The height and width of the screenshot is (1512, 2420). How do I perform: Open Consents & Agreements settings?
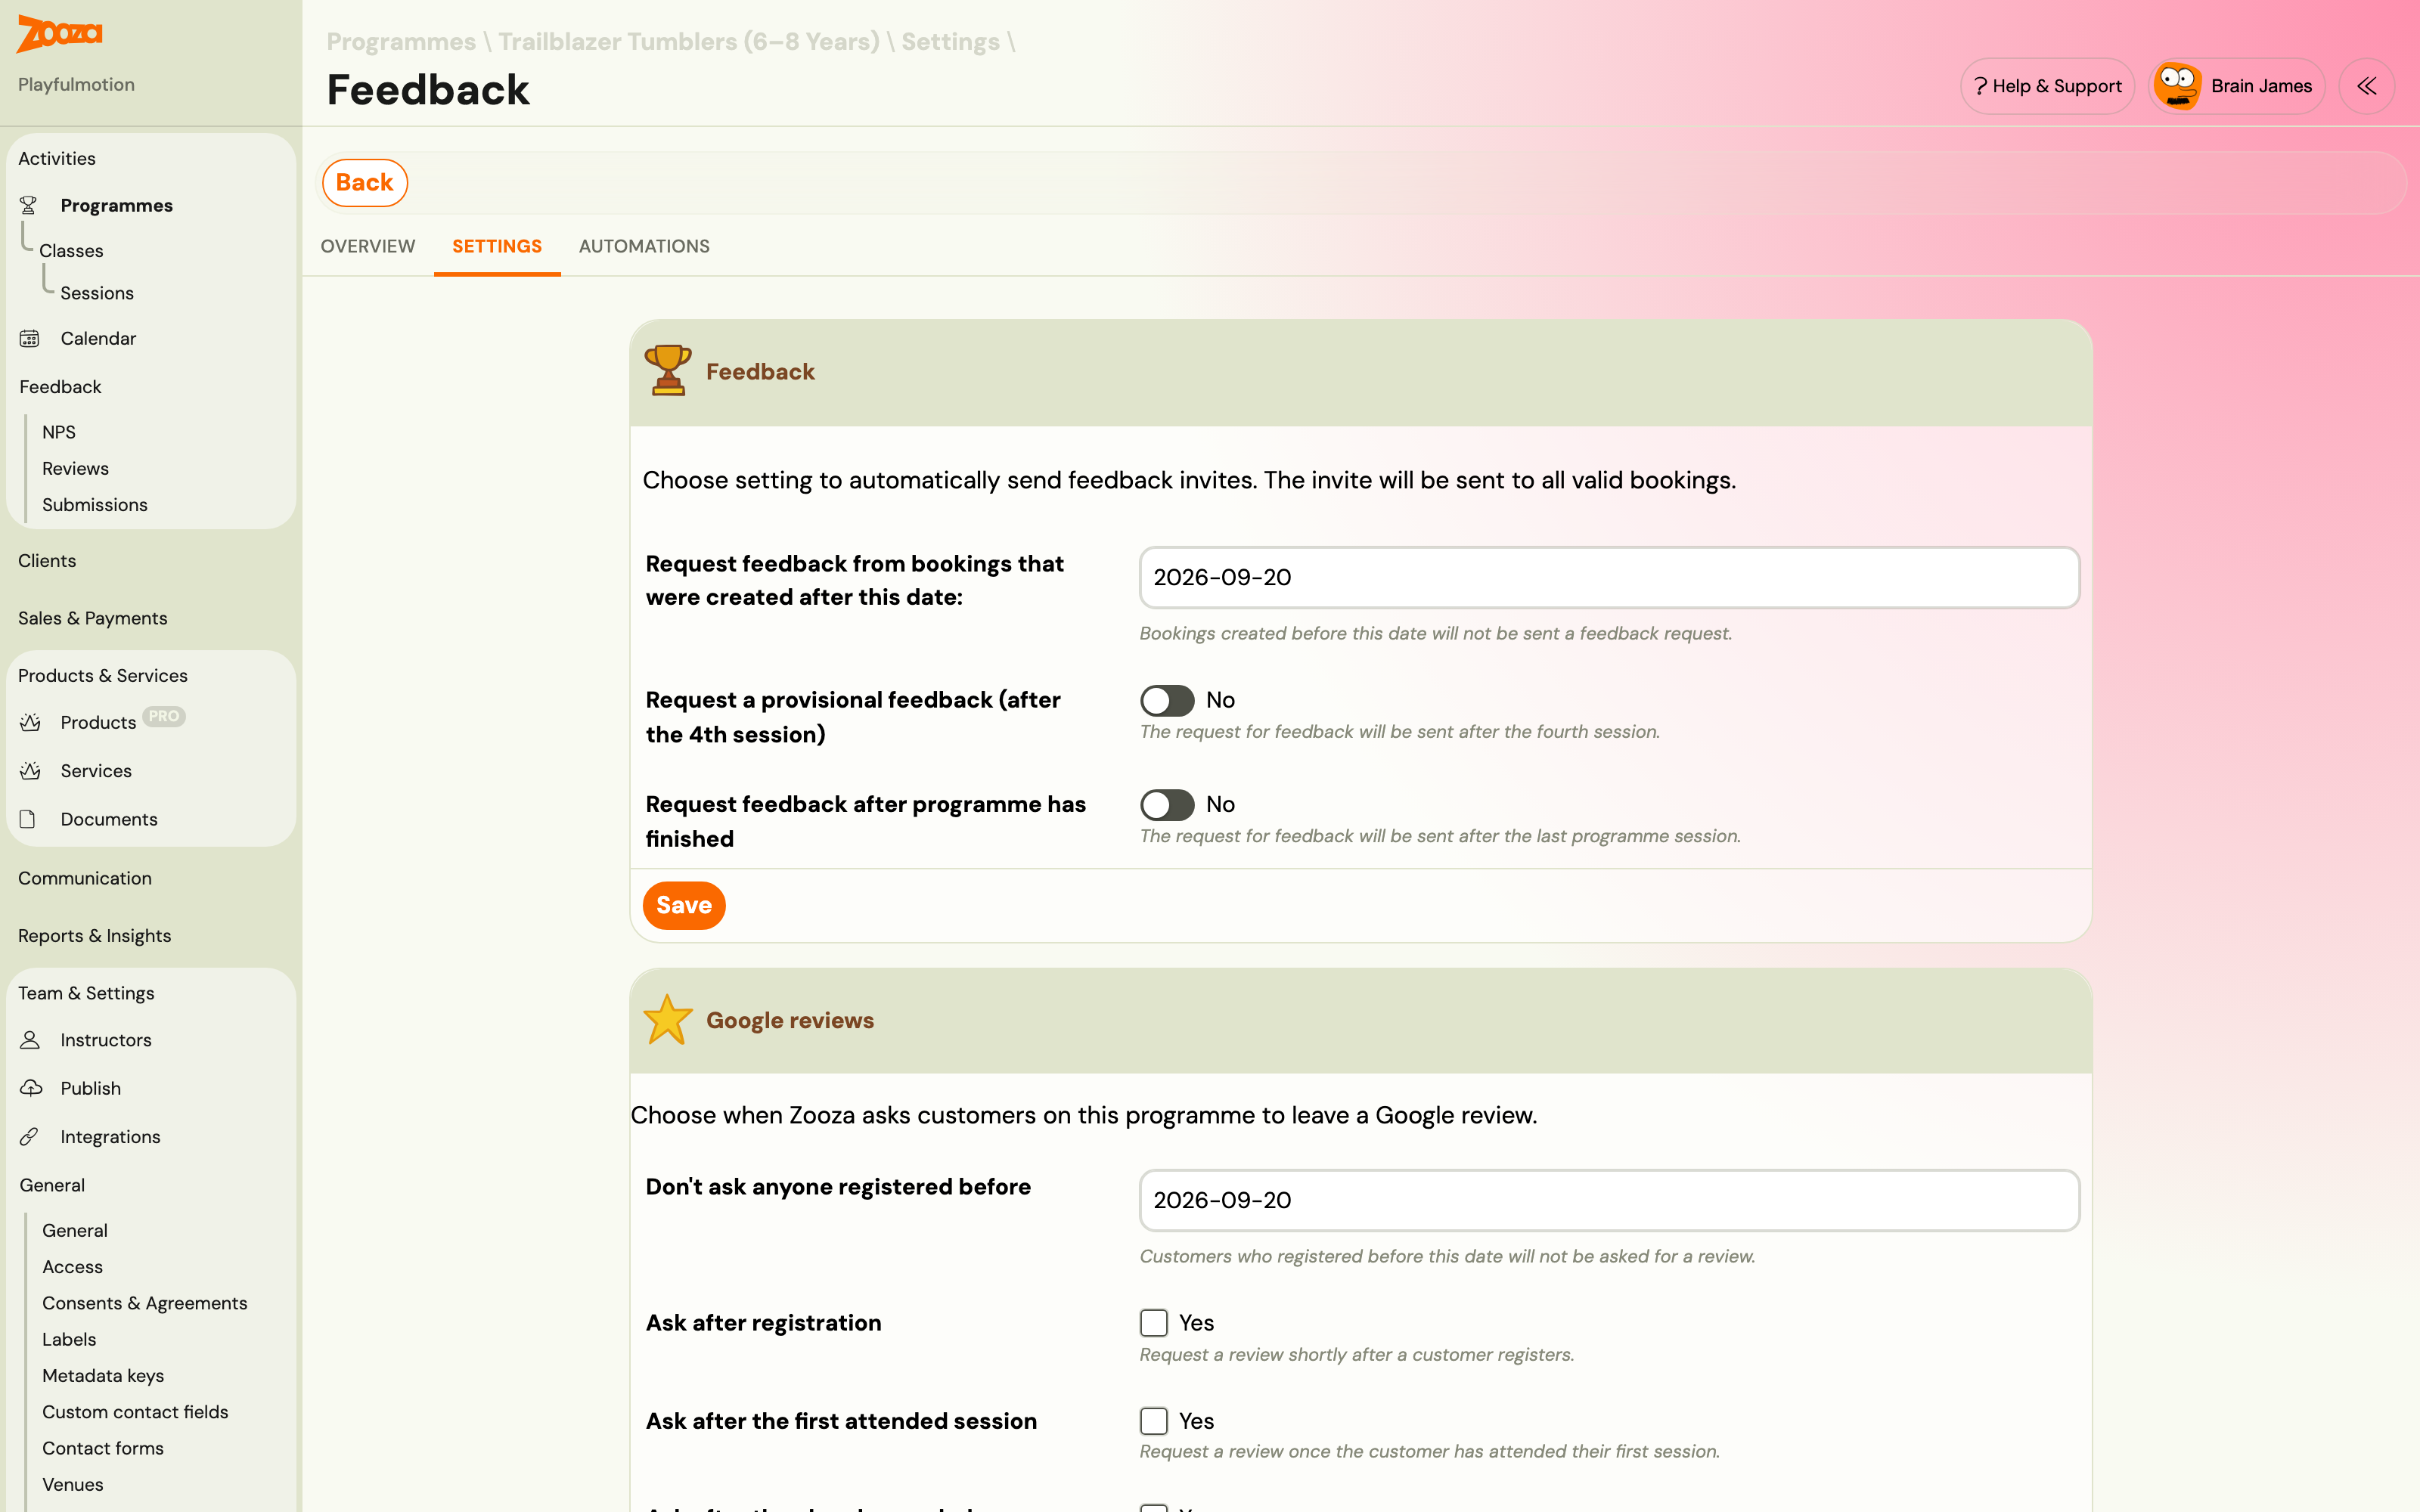pos(145,1303)
